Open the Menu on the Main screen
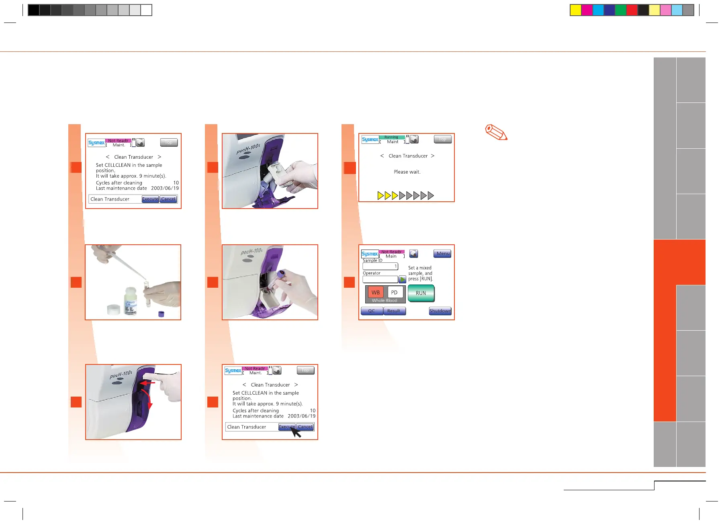The height and width of the screenshot is (524, 722). (442, 254)
